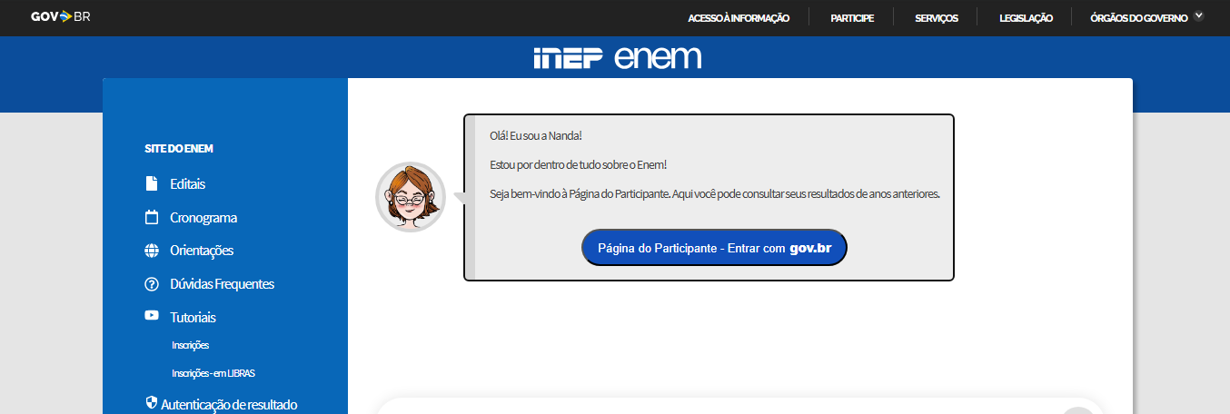Expand the Órgãos do Governo chevron
1230x414 pixels.
1198,15
